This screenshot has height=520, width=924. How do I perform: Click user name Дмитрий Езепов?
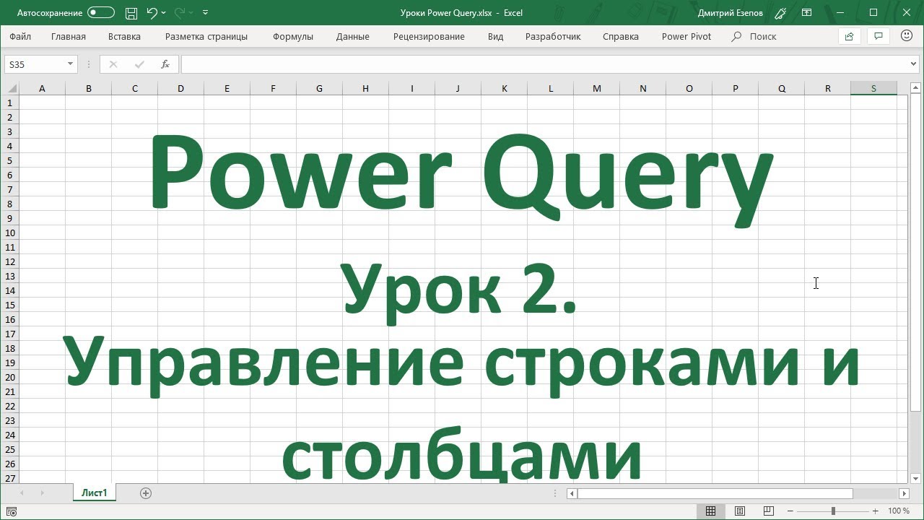731,13
